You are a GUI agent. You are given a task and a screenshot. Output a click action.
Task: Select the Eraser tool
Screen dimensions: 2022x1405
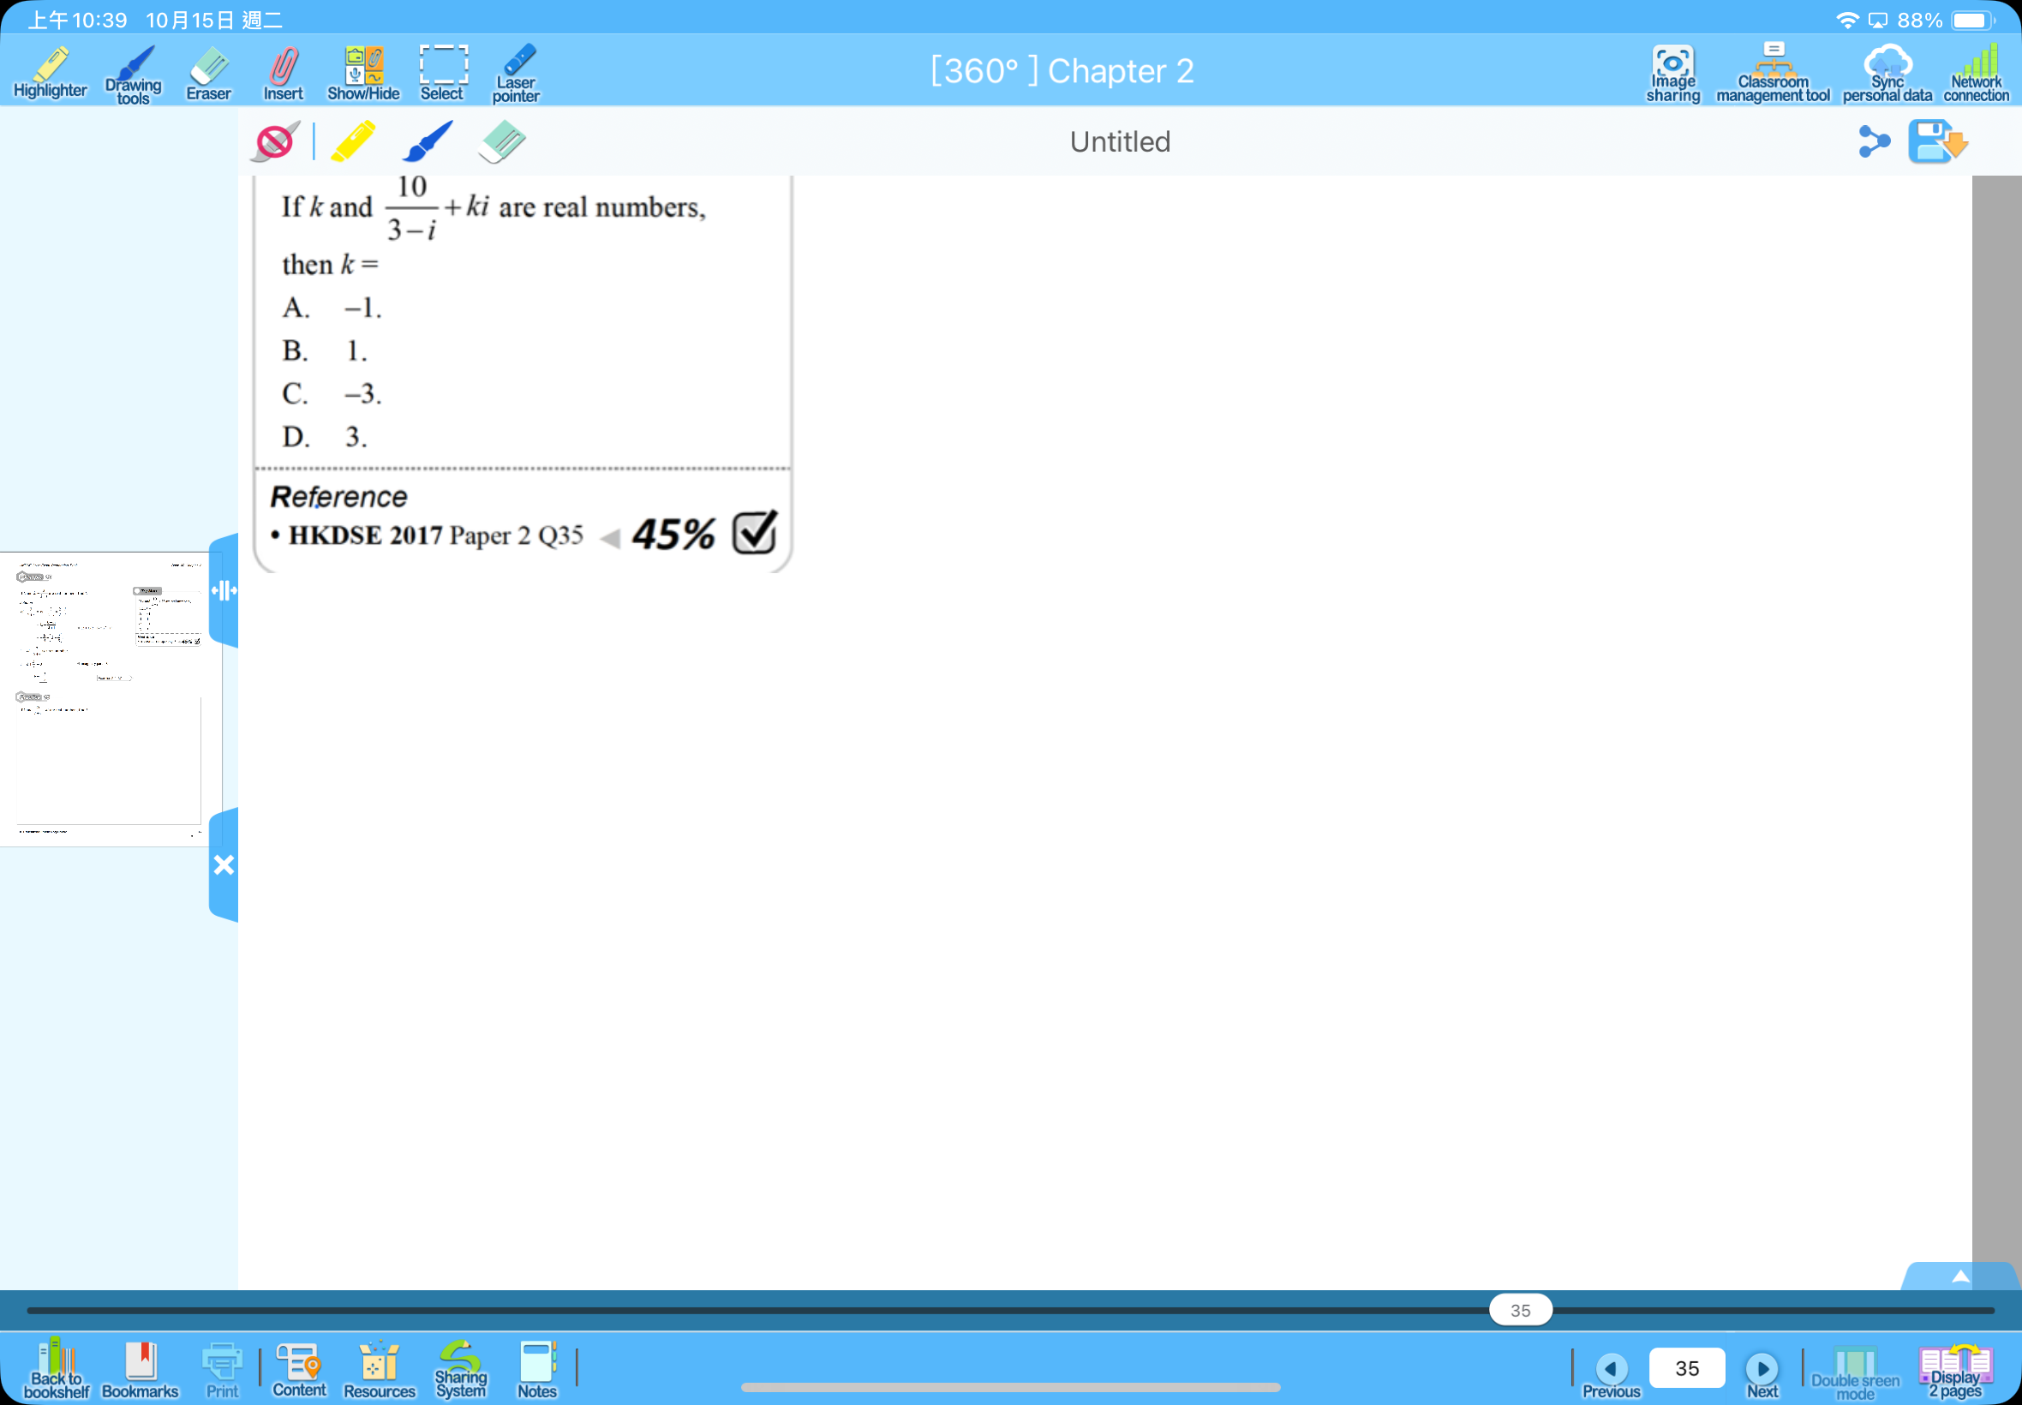tap(207, 69)
